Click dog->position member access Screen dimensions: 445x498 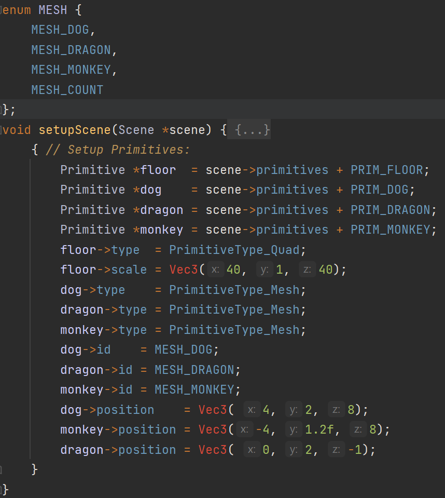[x=107, y=410]
